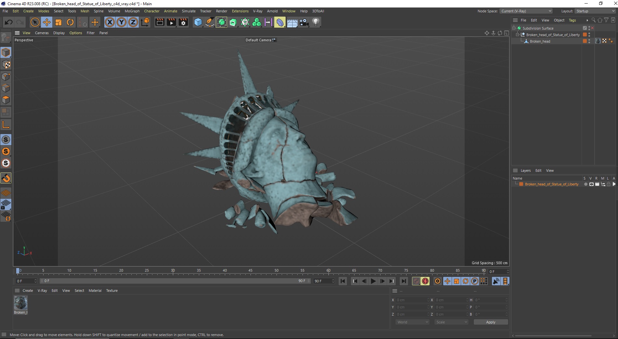Activate the Move tool in top toolbar

pyautogui.click(x=46, y=22)
